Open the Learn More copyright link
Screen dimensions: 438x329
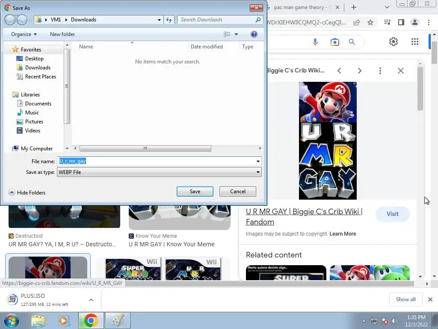point(343,234)
